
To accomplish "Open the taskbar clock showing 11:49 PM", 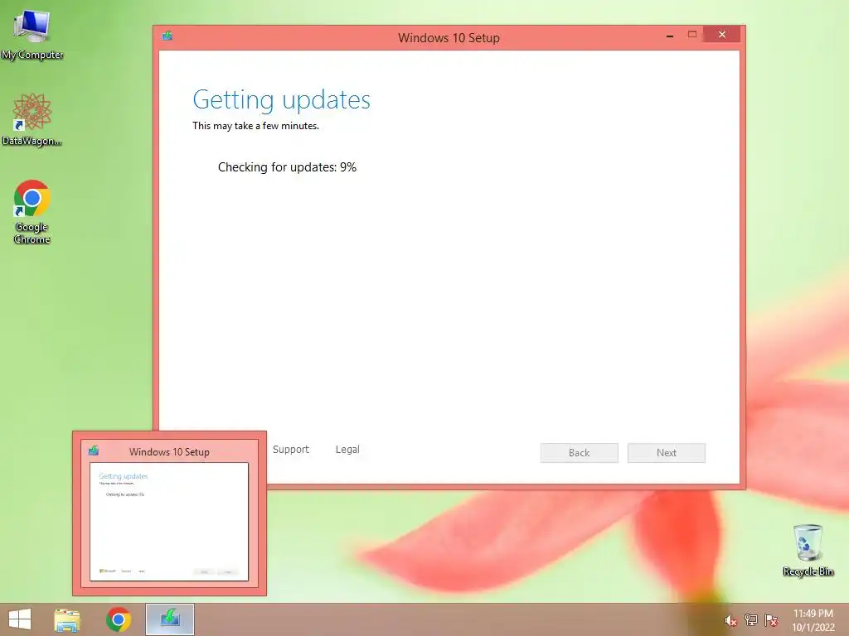I will 813,620.
